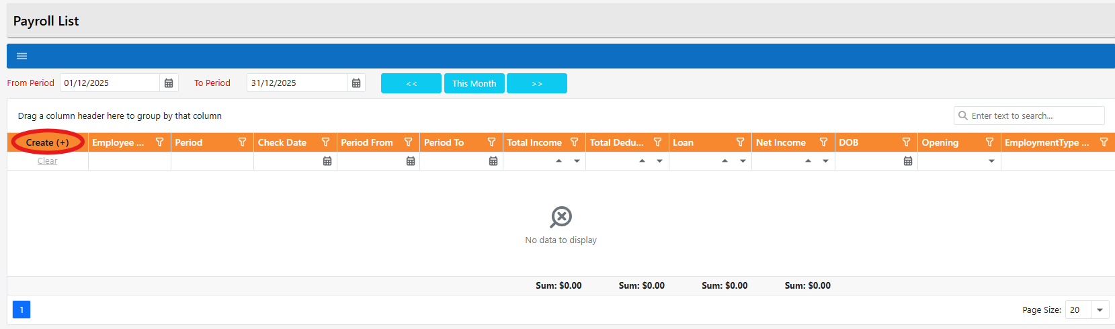This screenshot has height=329, width=1115.
Task: Filter the Loan column
Action: (740, 142)
